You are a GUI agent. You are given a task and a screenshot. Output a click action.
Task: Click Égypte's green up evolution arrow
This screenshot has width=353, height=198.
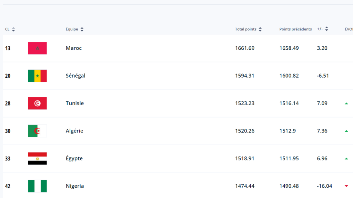[346, 159]
